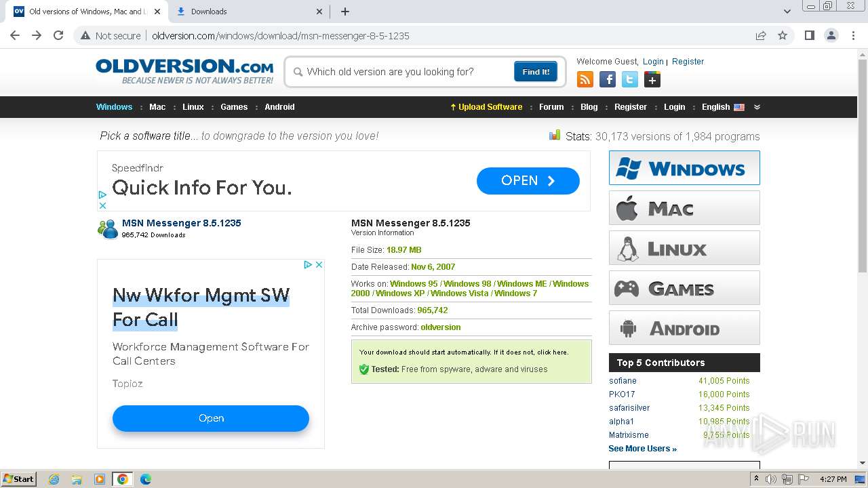Open the English language selector
This screenshot has height=488, width=868.
(x=723, y=107)
